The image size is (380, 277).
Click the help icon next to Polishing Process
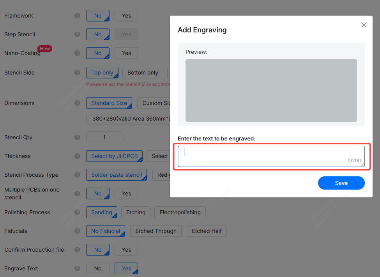(x=77, y=212)
